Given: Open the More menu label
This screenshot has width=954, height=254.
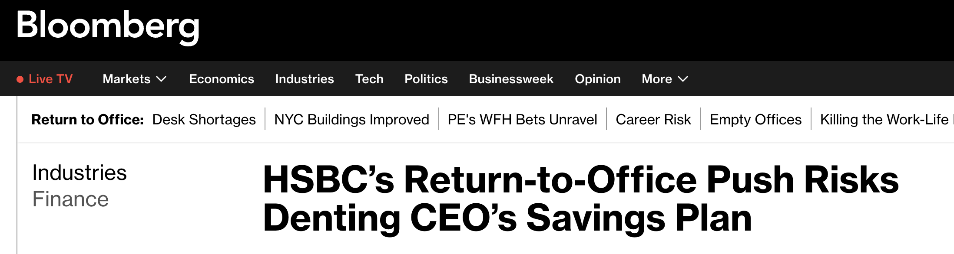Looking at the screenshot, I should coord(657,79).
